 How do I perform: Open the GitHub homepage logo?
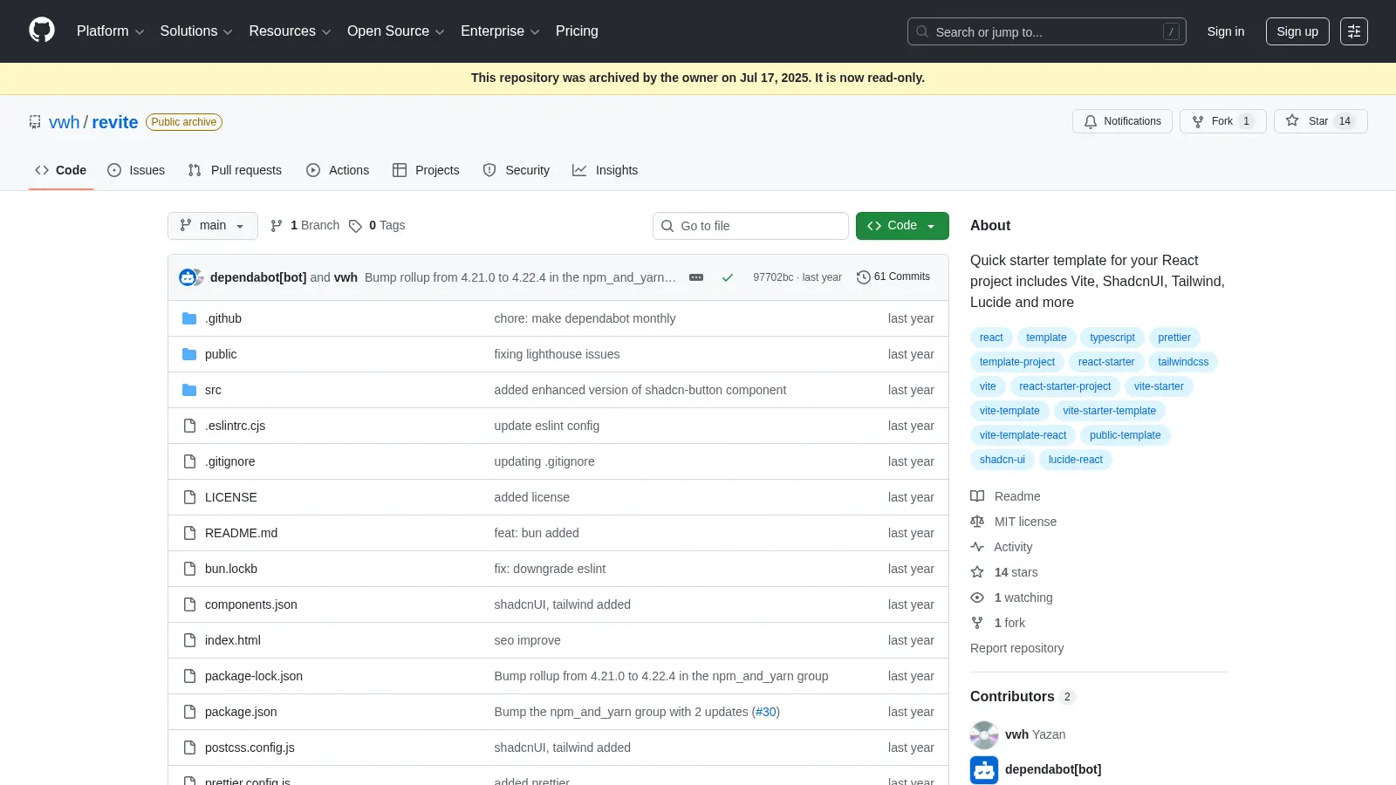click(x=42, y=31)
